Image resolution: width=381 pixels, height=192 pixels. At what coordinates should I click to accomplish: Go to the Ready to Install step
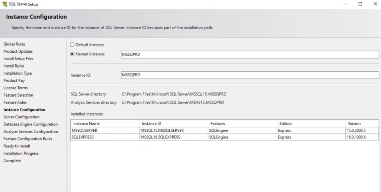point(16,146)
